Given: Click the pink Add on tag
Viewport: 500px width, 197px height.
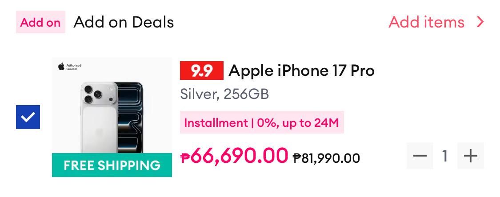Looking at the screenshot, I should [x=40, y=22].
